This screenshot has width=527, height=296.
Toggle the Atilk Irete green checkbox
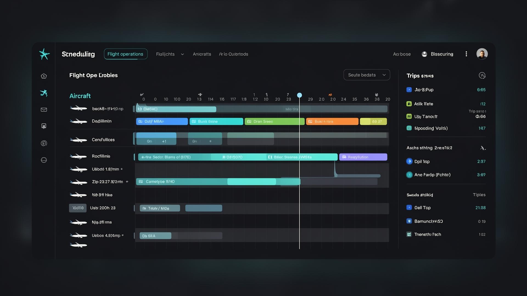coord(409,104)
